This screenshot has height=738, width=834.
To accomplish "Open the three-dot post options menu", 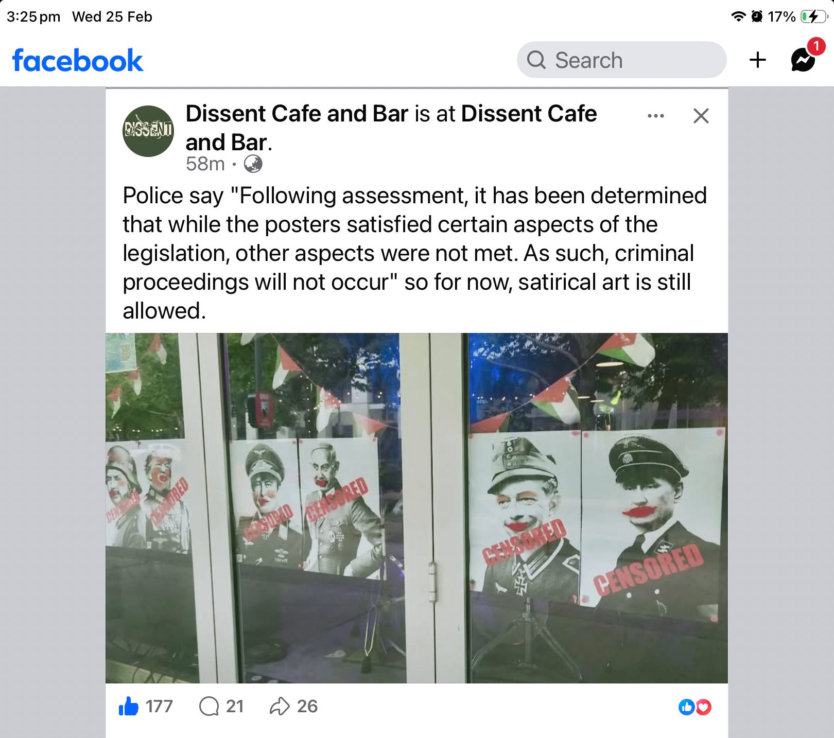I will point(656,116).
